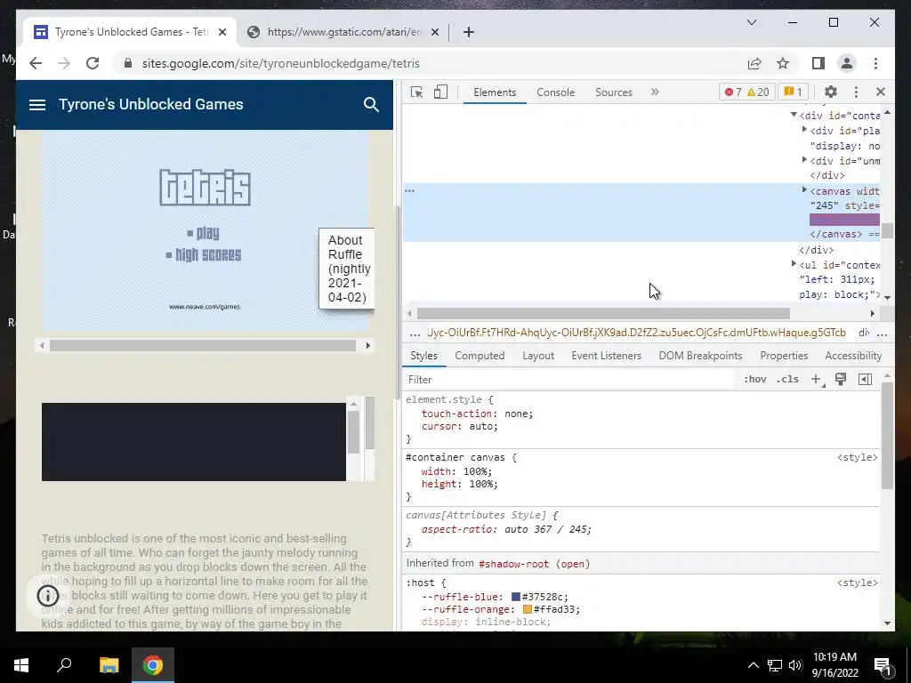The image size is (911, 683).
Task: Open the Accessibility tab
Action: click(853, 356)
